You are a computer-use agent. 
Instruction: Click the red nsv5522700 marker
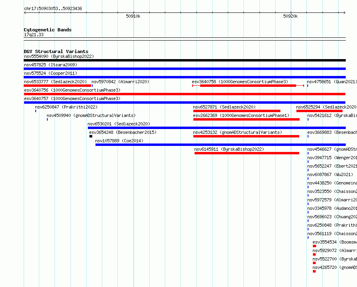click(x=314, y=263)
